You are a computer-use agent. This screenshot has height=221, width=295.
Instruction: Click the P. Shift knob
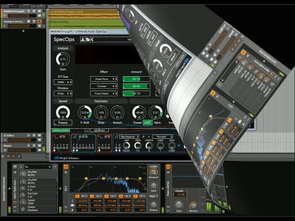click(85, 112)
